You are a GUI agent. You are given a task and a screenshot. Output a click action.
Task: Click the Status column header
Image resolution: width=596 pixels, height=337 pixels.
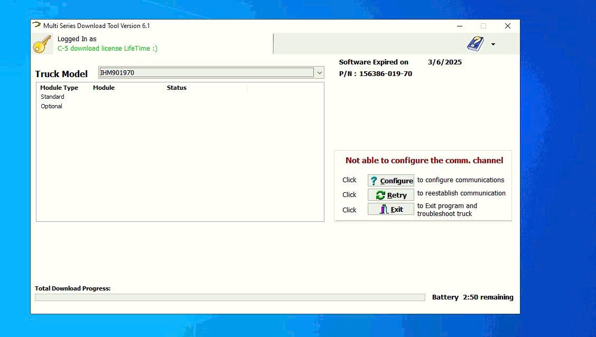pyautogui.click(x=176, y=88)
